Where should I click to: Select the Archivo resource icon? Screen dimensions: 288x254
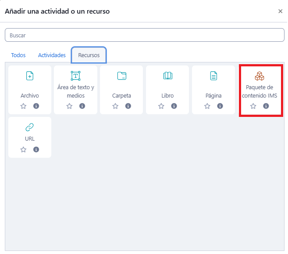click(30, 76)
